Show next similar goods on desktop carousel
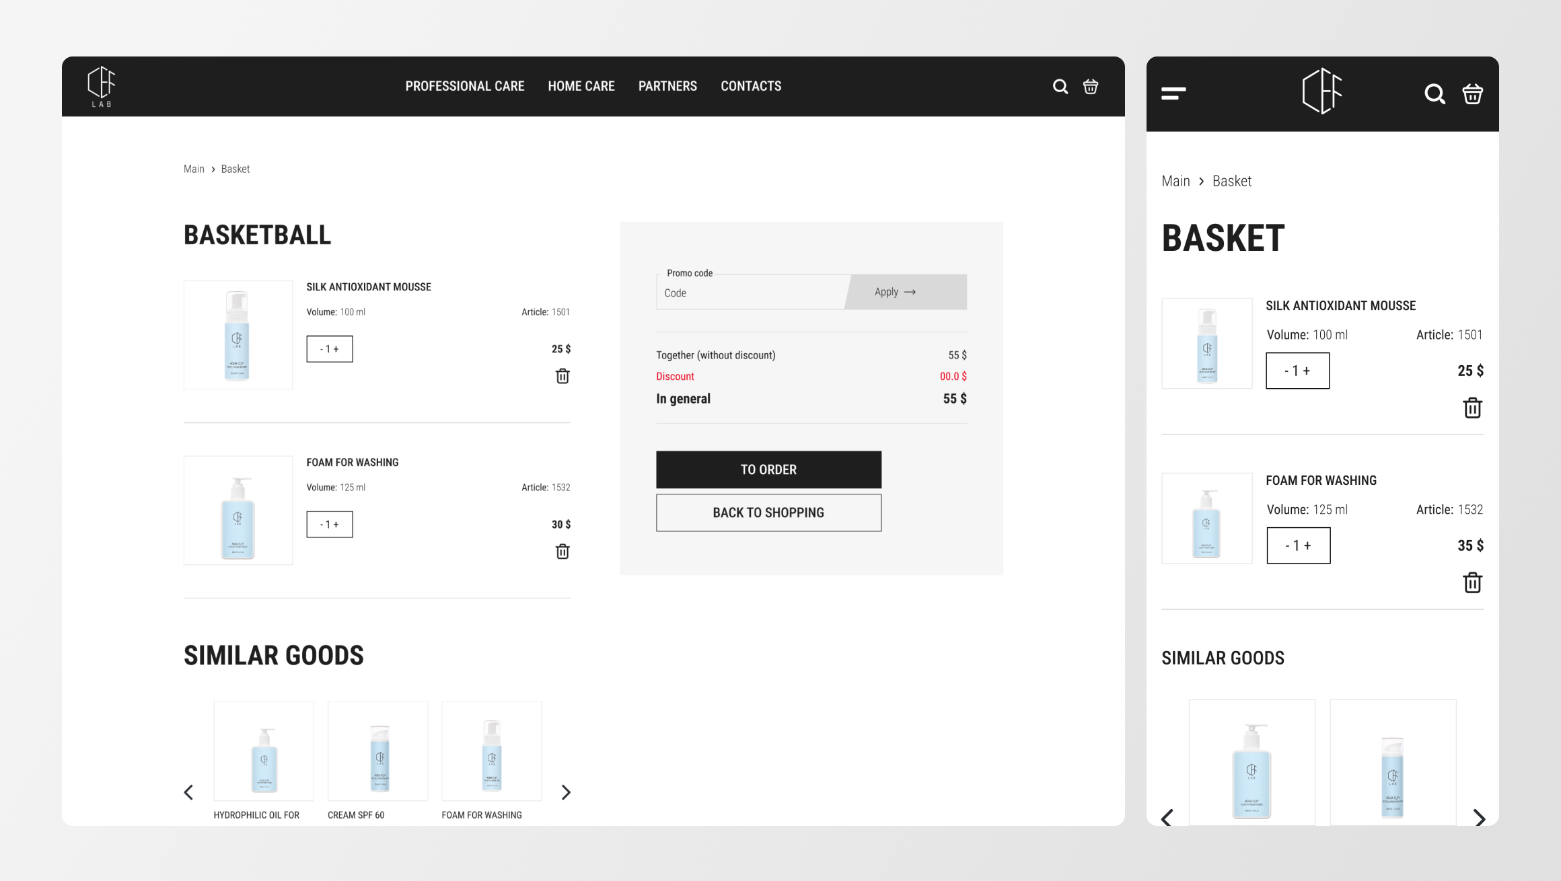1561x881 pixels. (566, 792)
